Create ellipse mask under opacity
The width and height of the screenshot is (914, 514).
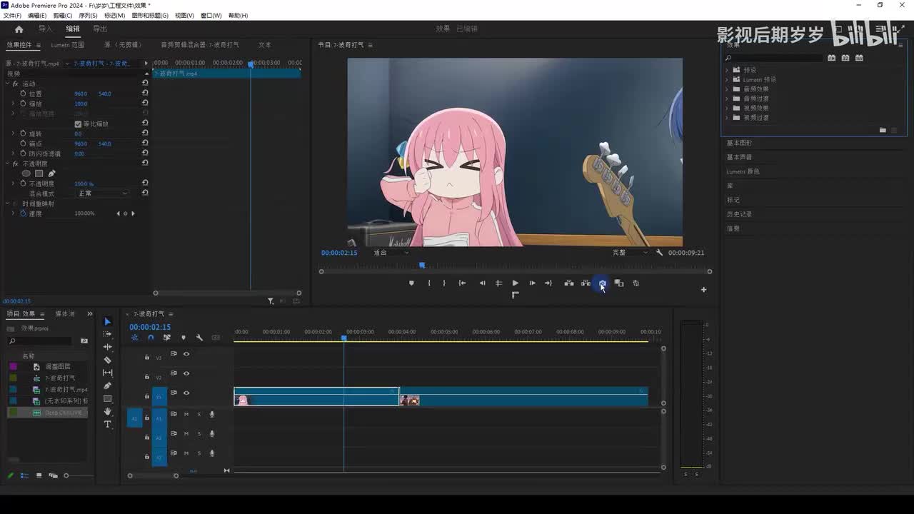(x=26, y=173)
